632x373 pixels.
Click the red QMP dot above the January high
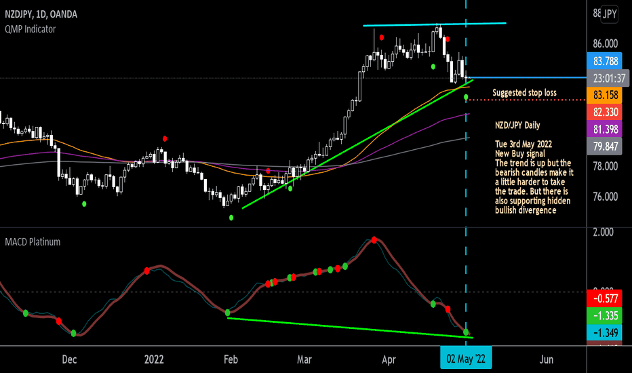(165, 139)
